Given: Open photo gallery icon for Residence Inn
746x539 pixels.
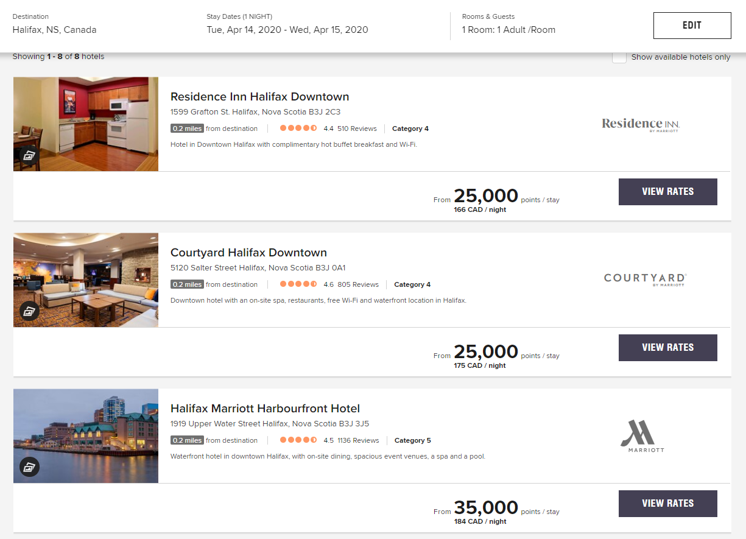Looking at the screenshot, I should pyautogui.click(x=29, y=155).
